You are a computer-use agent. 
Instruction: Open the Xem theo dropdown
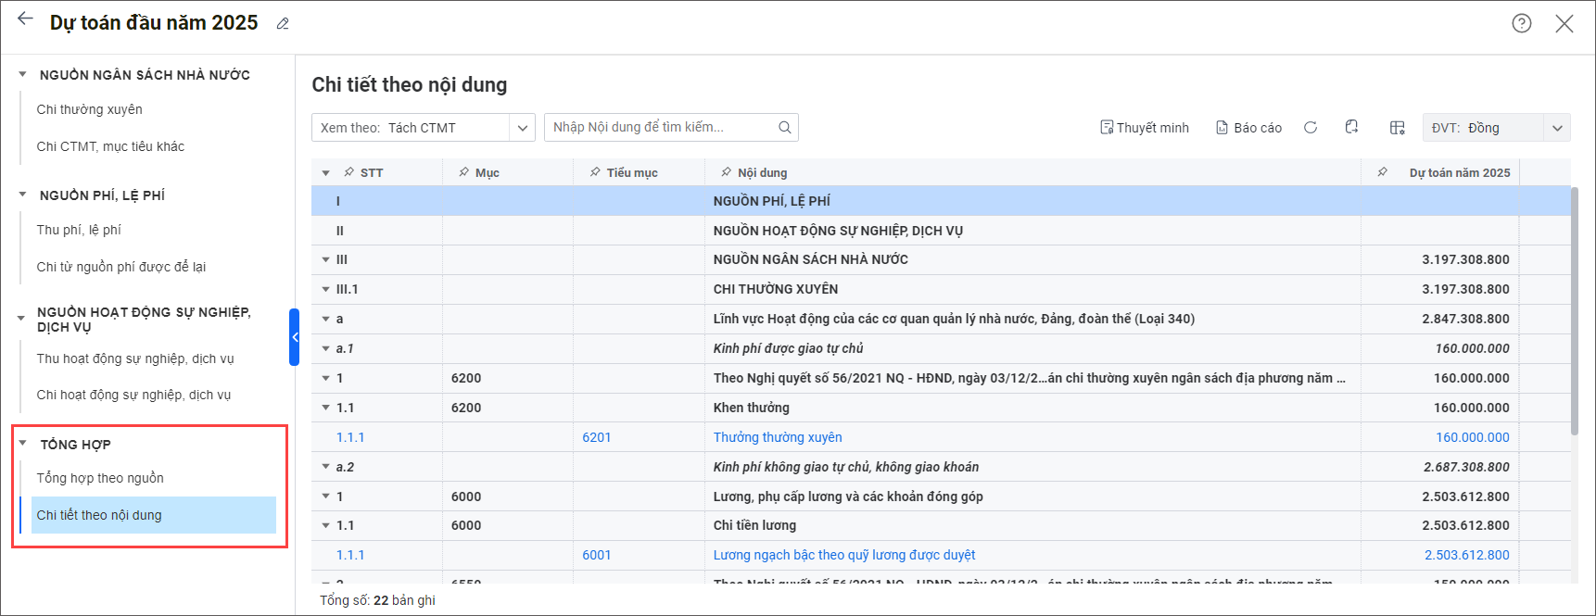click(523, 128)
